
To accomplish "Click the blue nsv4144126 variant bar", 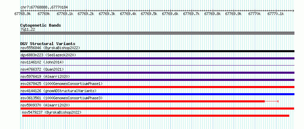I will [157, 94].
